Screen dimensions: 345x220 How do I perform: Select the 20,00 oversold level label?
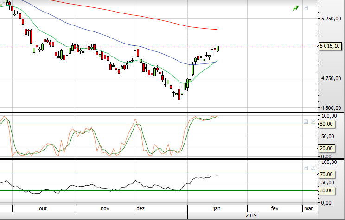tap(326, 148)
